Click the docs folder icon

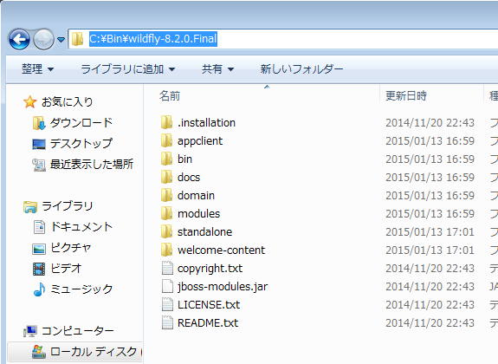click(167, 177)
